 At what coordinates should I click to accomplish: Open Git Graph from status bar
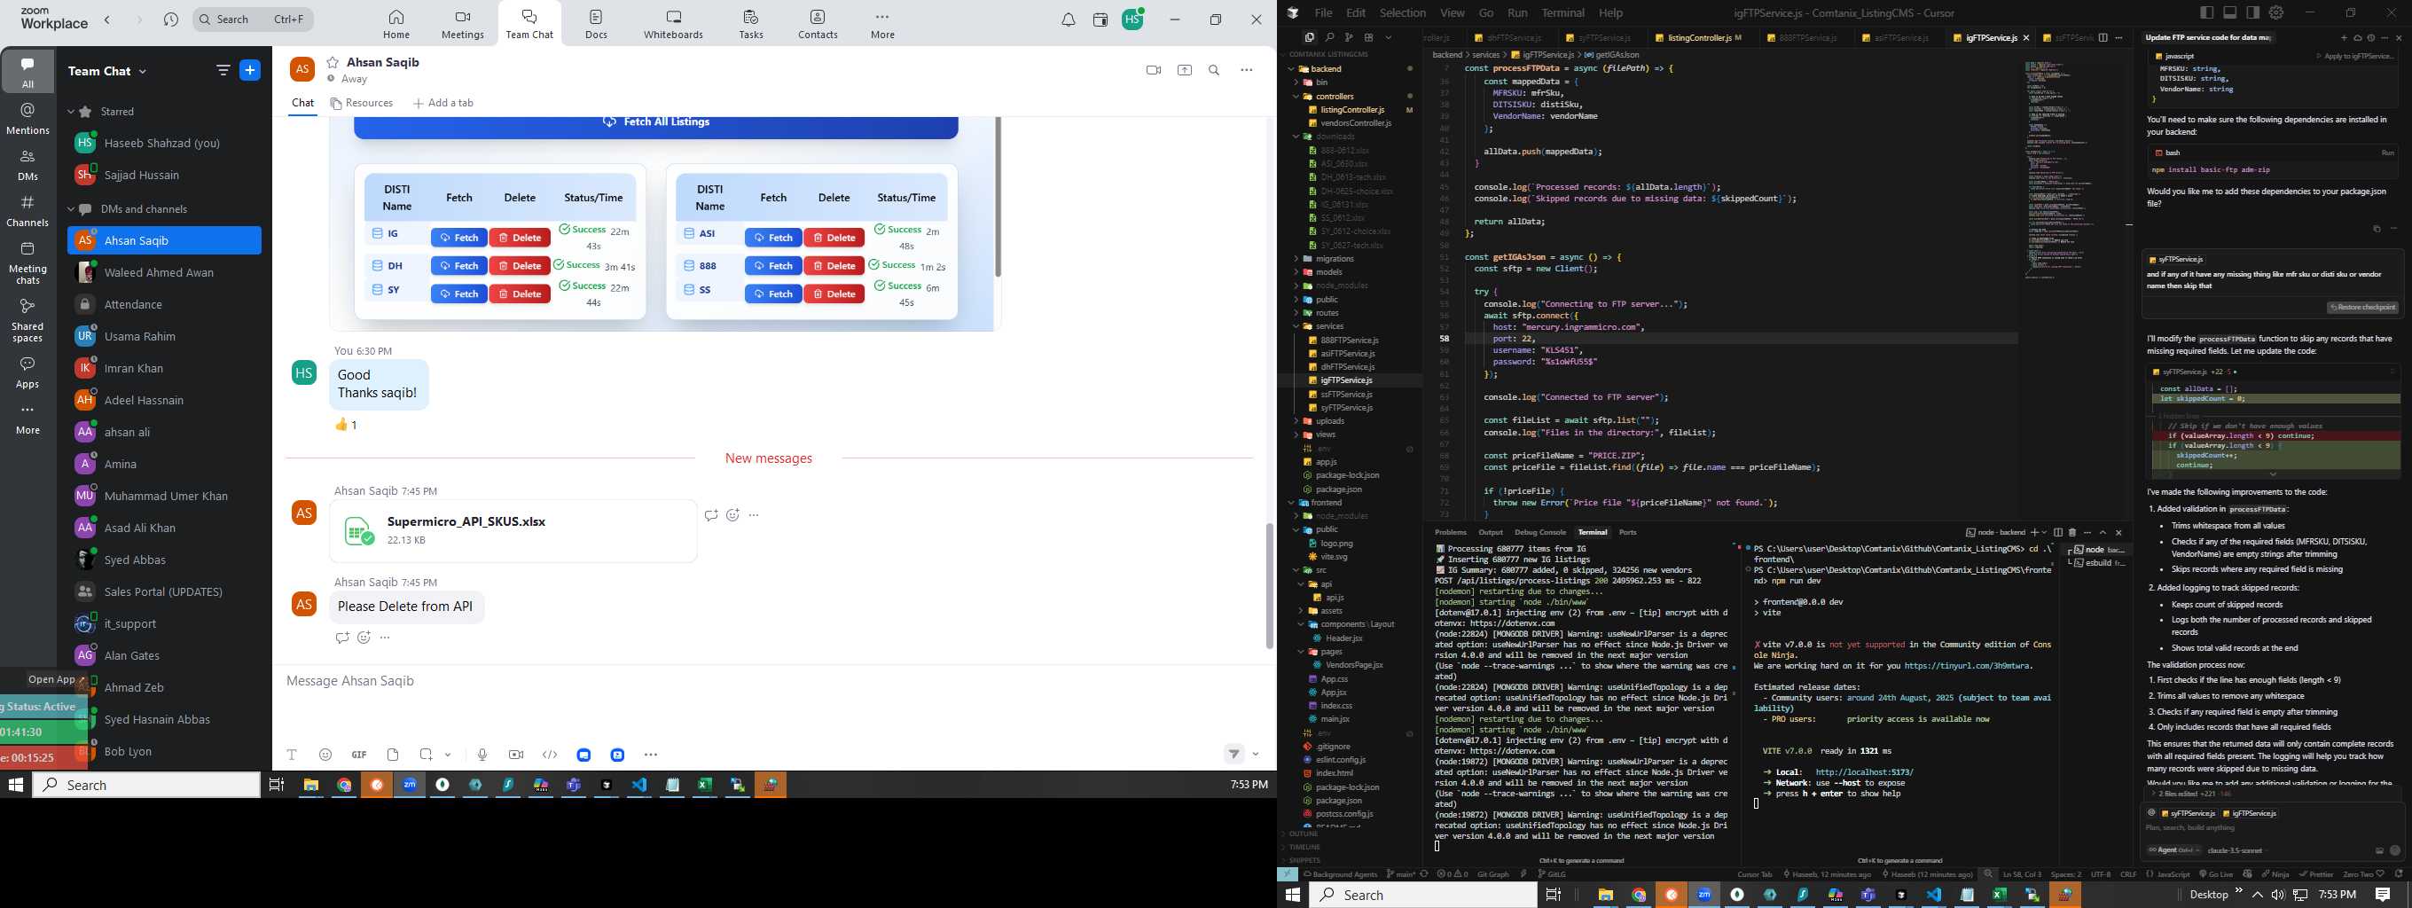1492,874
